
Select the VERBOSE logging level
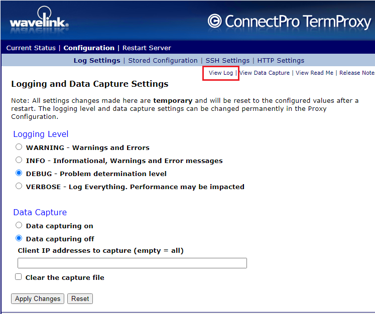coord(19,187)
